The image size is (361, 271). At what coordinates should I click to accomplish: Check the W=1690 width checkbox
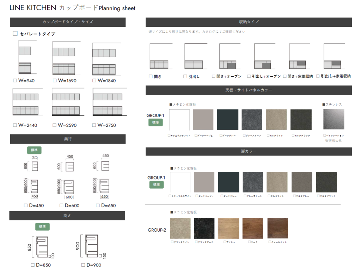coord(55,81)
